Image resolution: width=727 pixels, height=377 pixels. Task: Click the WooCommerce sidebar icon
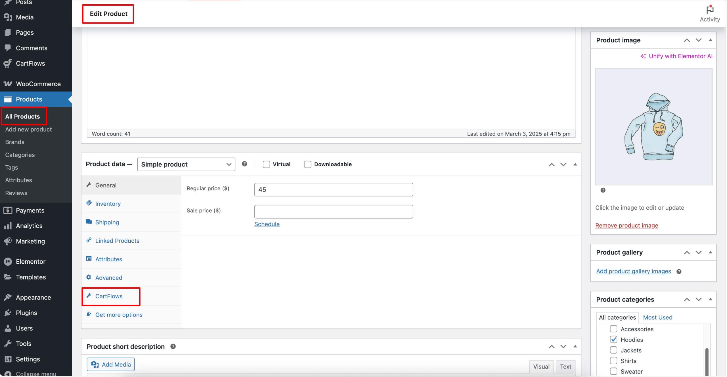coord(8,84)
